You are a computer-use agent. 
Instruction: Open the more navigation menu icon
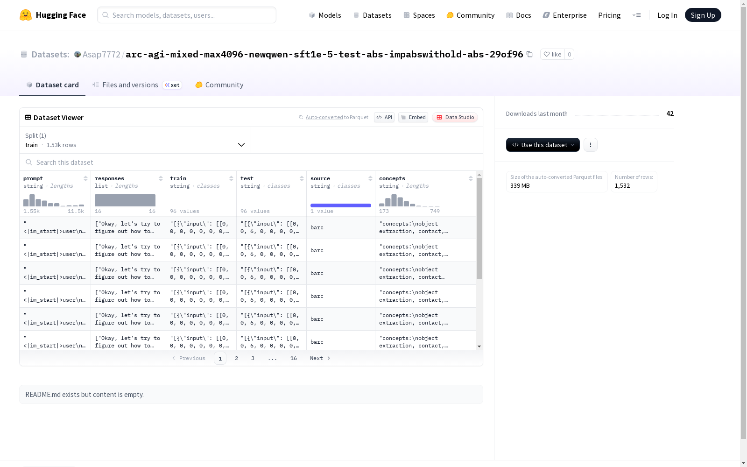(x=636, y=15)
